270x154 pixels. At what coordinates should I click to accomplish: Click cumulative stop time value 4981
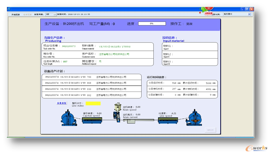coord(208,89)
